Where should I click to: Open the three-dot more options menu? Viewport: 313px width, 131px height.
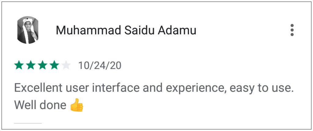[x=292, y=30]
